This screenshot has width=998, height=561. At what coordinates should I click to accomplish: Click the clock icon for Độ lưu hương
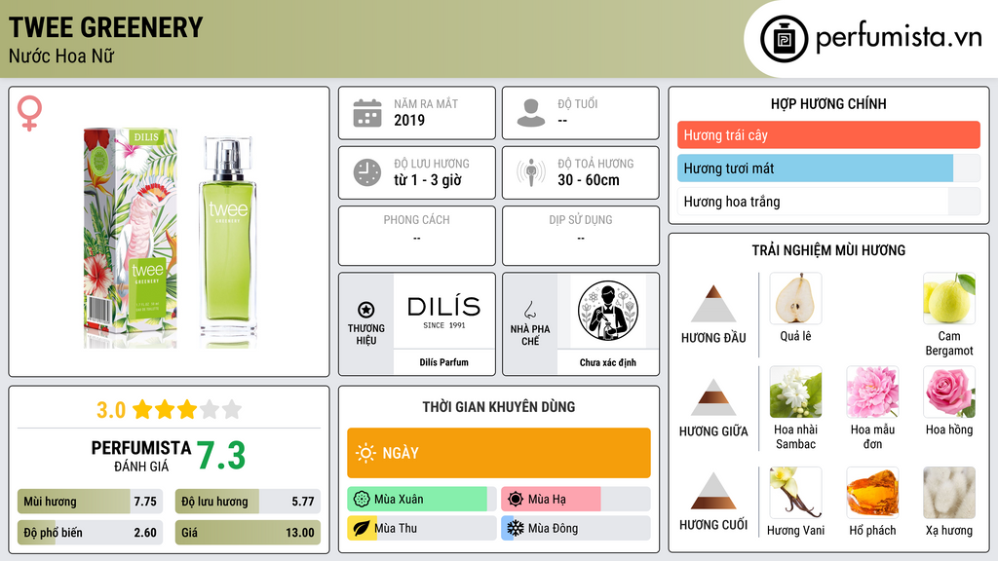coord(367,172)
